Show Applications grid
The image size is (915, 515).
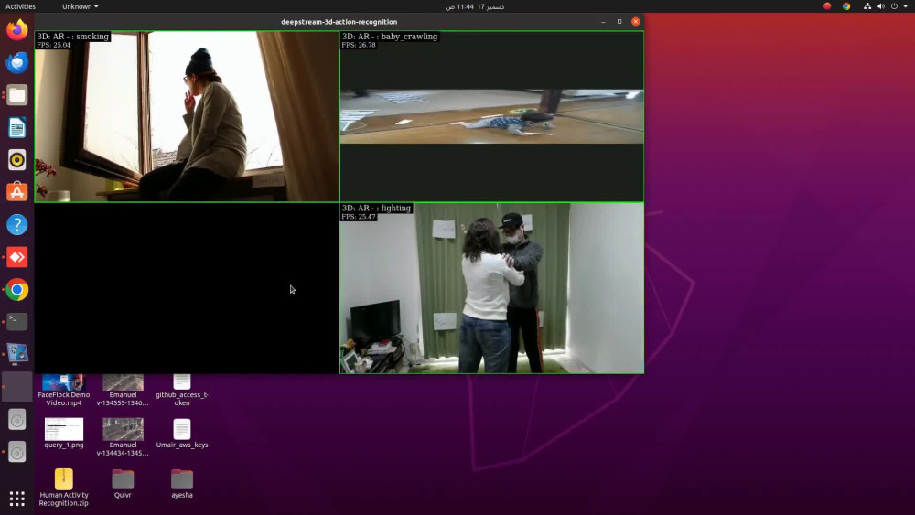pyautogui.click(x=16, y=499)
